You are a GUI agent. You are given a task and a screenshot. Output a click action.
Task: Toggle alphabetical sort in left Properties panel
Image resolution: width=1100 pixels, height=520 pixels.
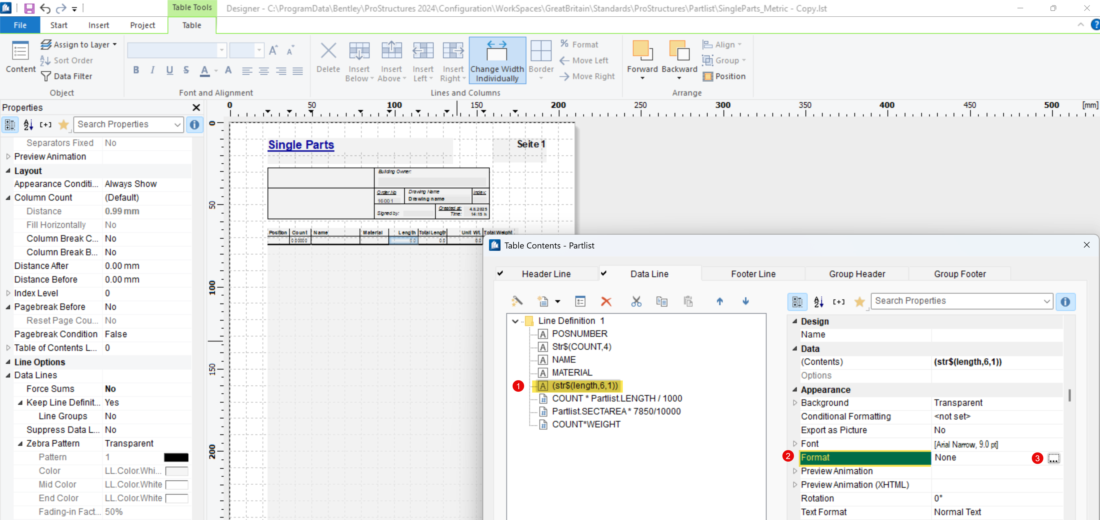tap(28, 125)
